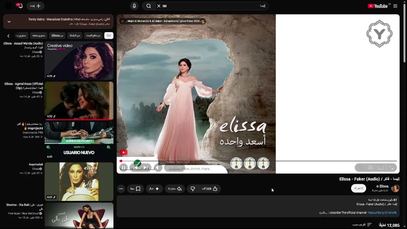Open the bit.ly/31AhzNl link in the description
407x229 pixels.
[x=382, y=212]
